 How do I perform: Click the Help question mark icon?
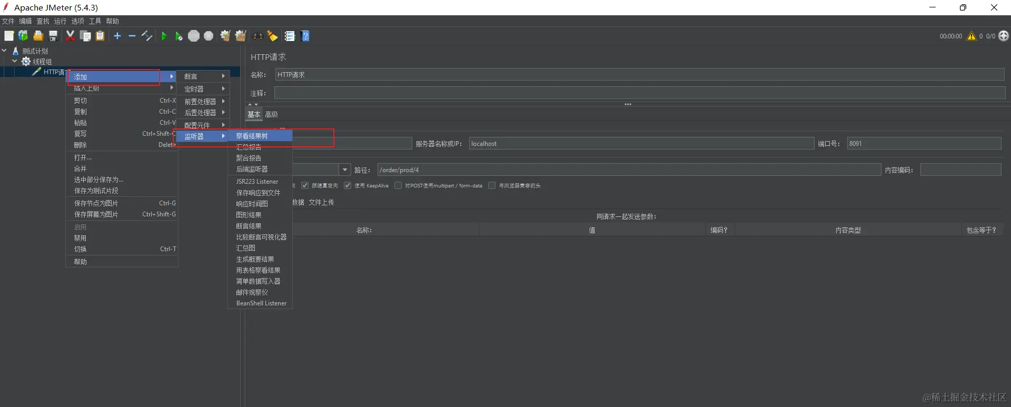coord(305,36)
